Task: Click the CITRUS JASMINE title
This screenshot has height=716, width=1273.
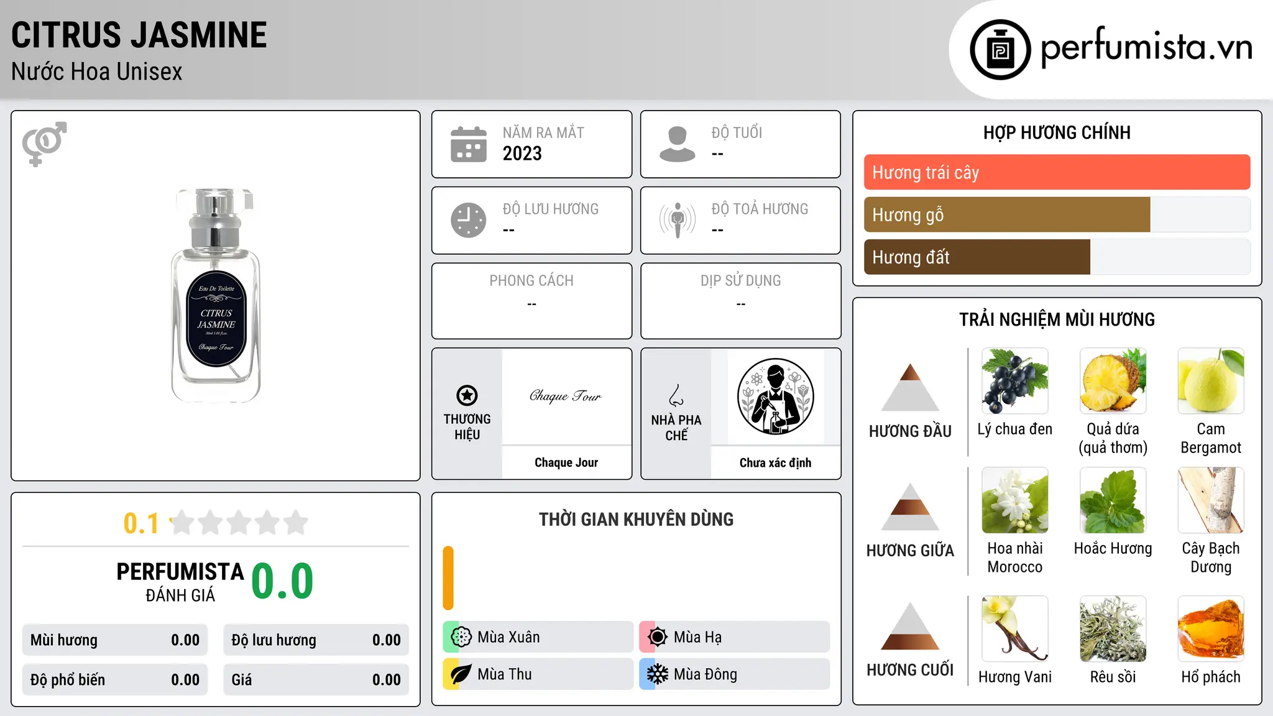Action: point(139,35)
